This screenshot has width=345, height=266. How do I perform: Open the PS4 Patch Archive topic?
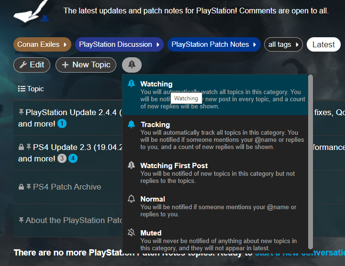point(67,187)
